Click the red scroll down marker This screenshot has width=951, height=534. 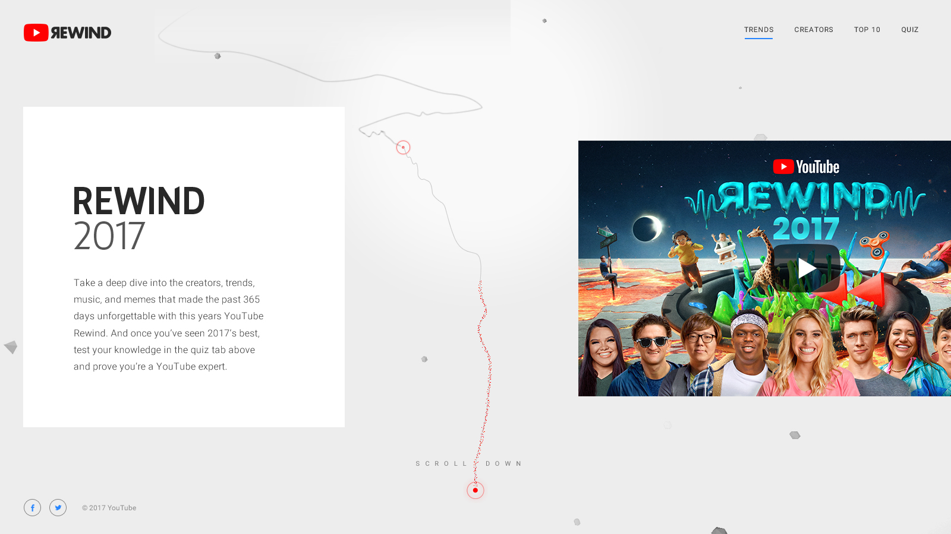tap(475, 491)
